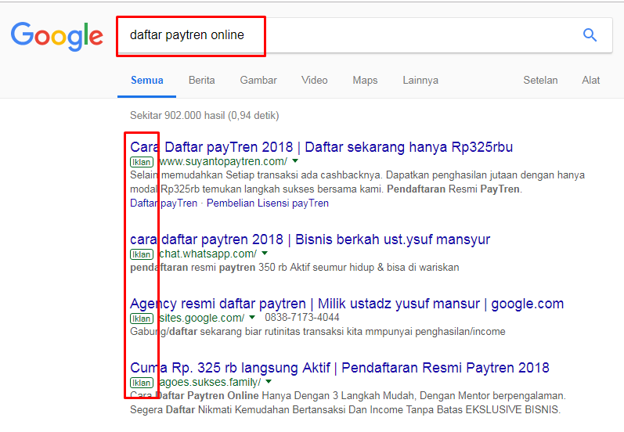
Task: Expand the arrow next to chat.whatsapp.com
Action: (x=265, y=254)
